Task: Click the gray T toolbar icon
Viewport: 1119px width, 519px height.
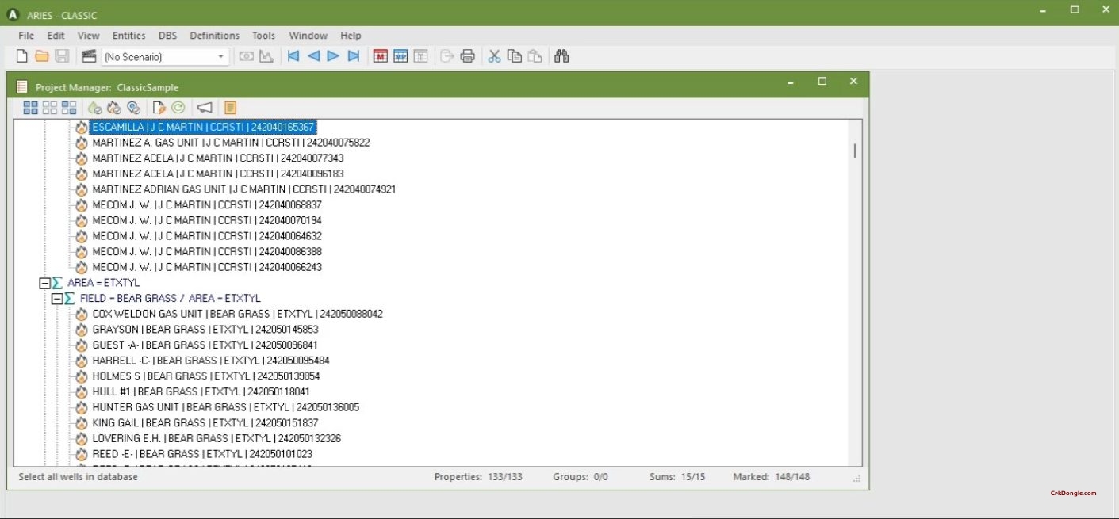Action: pyautogui.click(x=421, y=56)
